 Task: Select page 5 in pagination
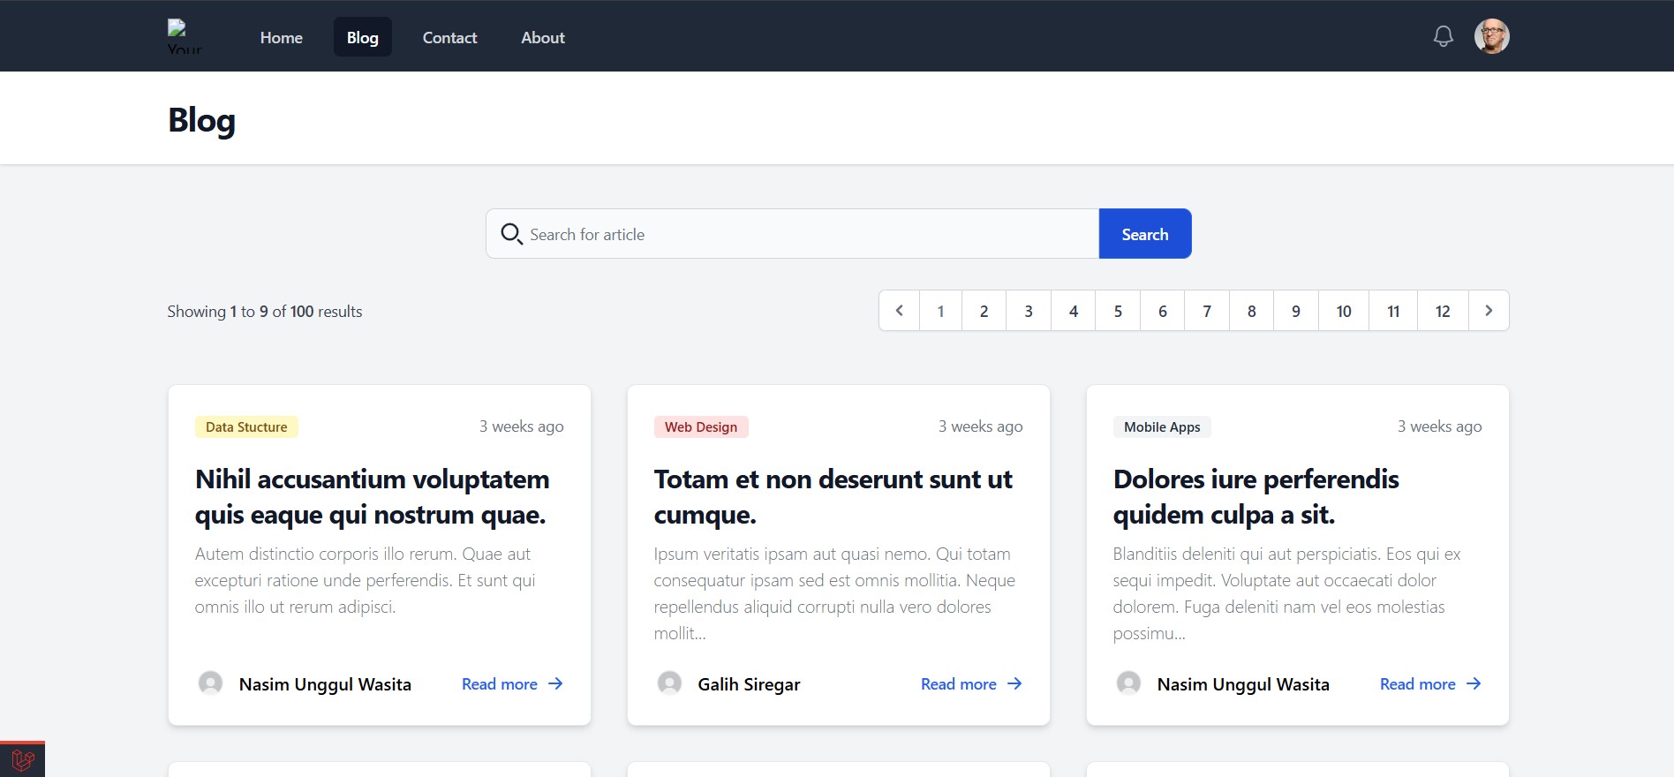pos(1118,311)
